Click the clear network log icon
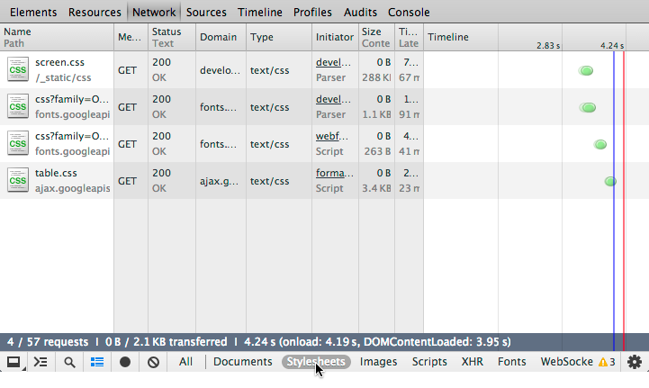 (154, 362)
